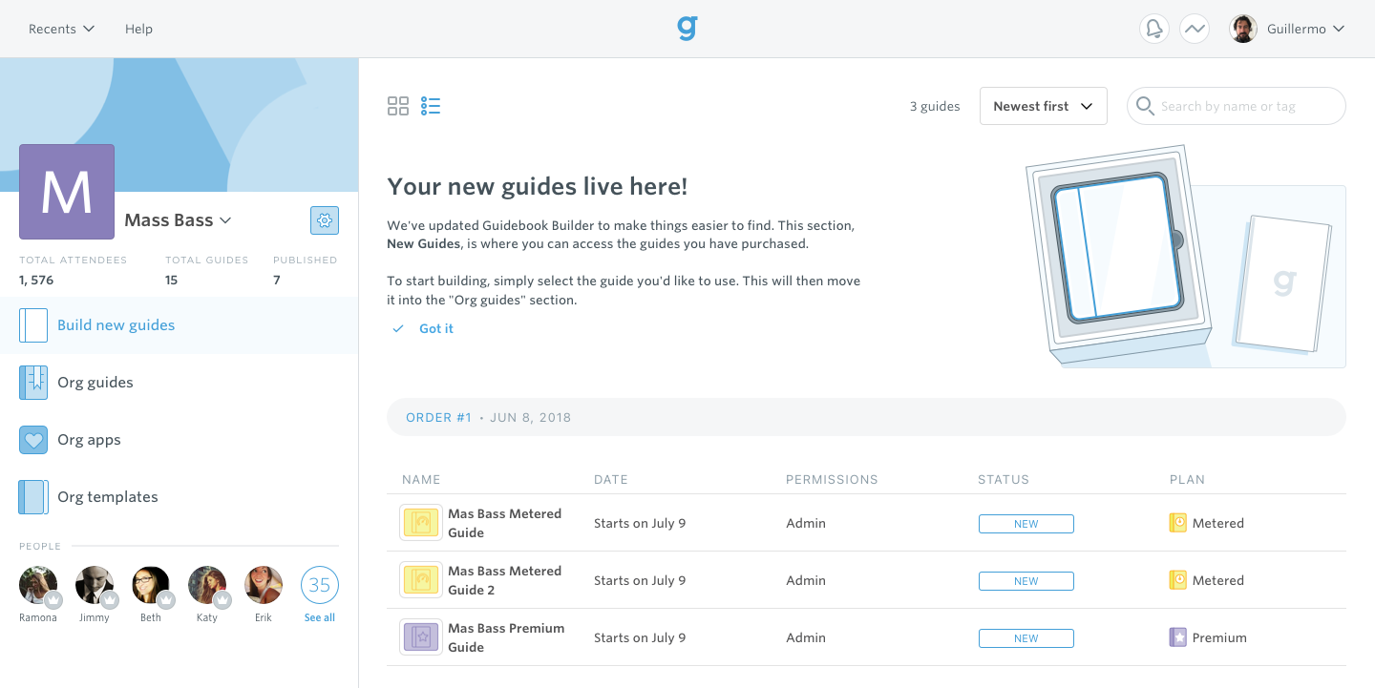Select Build new guides in sidebar
The height and width of the screenshot is (688, 1375).
point(180,325)
